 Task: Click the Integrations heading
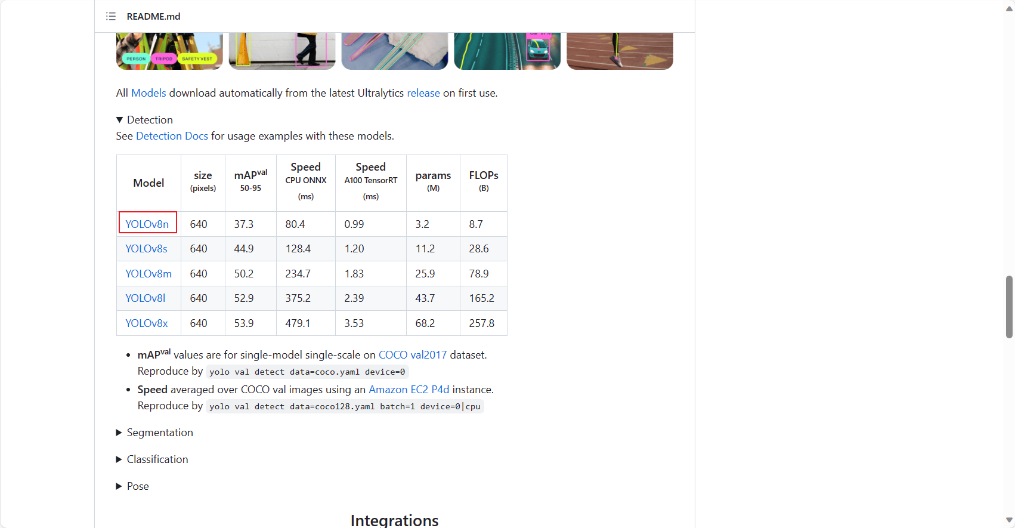pyautogui.click(x=395, y=520)
